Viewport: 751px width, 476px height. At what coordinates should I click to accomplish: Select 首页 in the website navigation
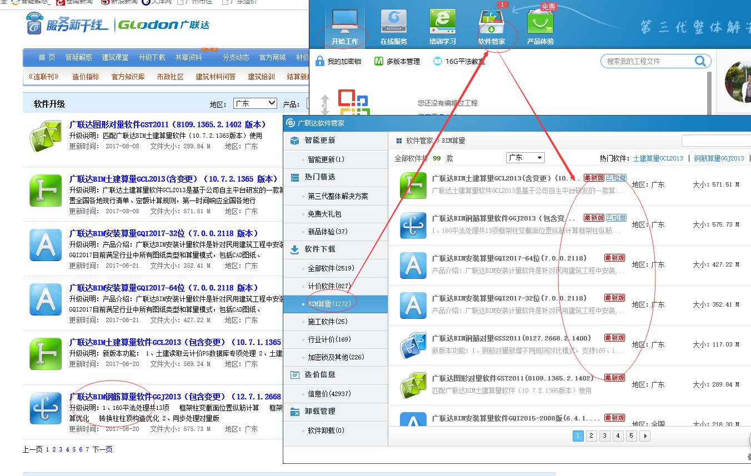[47, 57]
